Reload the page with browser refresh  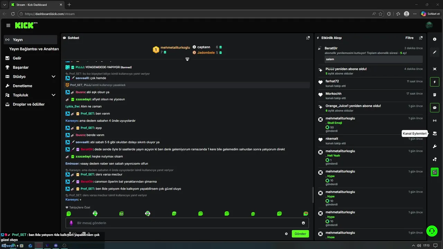[x=13, y=14]
